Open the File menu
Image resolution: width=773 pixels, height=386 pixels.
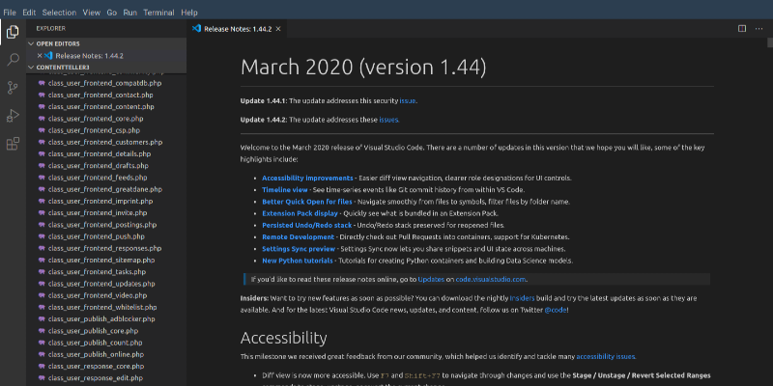tap(10, 13)
